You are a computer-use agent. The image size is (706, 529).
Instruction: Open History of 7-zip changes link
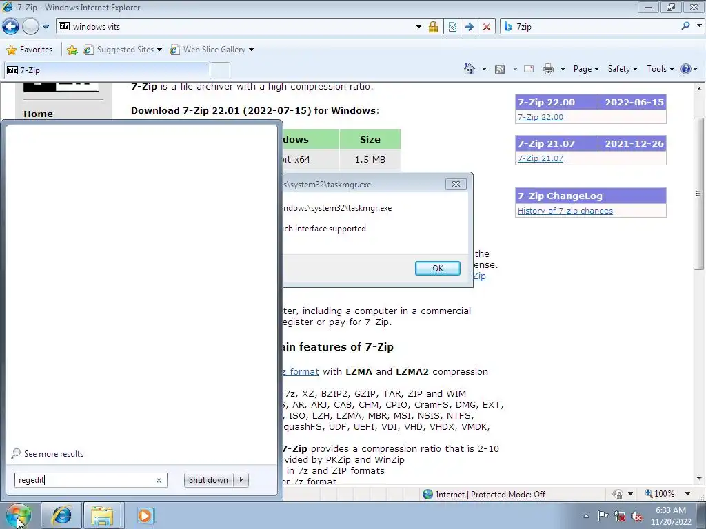565,211
